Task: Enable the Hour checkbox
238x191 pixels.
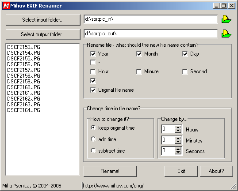Action: 93,71
